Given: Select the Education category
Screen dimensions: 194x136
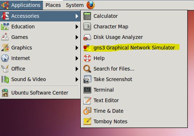Looking at the screenshot, I should pos(40,27).
